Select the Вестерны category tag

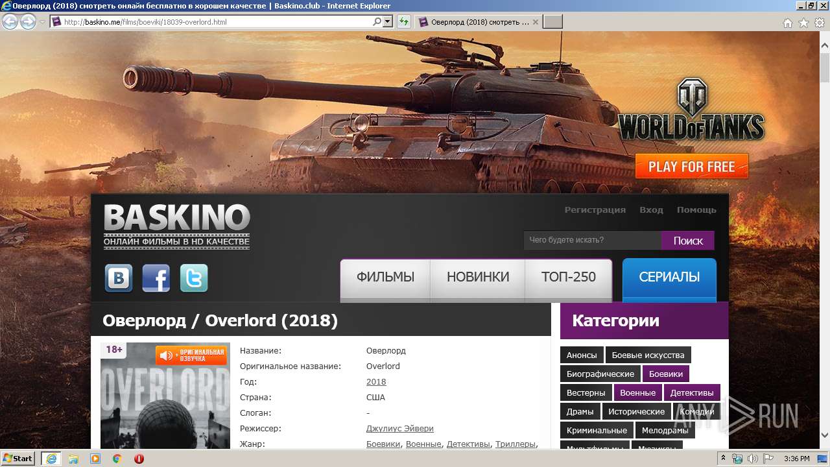click(586, 393)
